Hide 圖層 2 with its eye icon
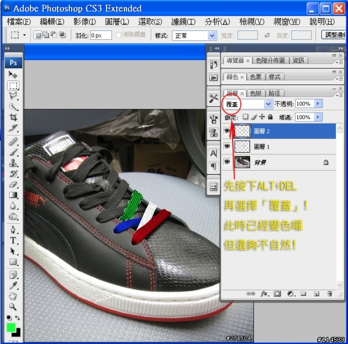This screenshot has width=348, height=344. coord(227,131)
